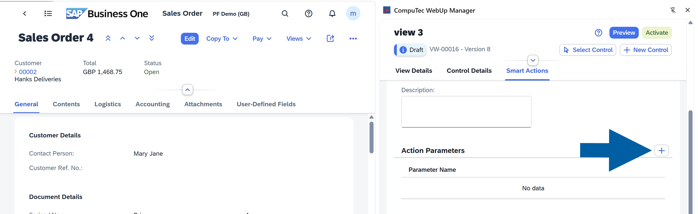Jump to first record double-up arrows
Image resolution: width=698 pixels, height=214 pixels.
coord(108,38)
